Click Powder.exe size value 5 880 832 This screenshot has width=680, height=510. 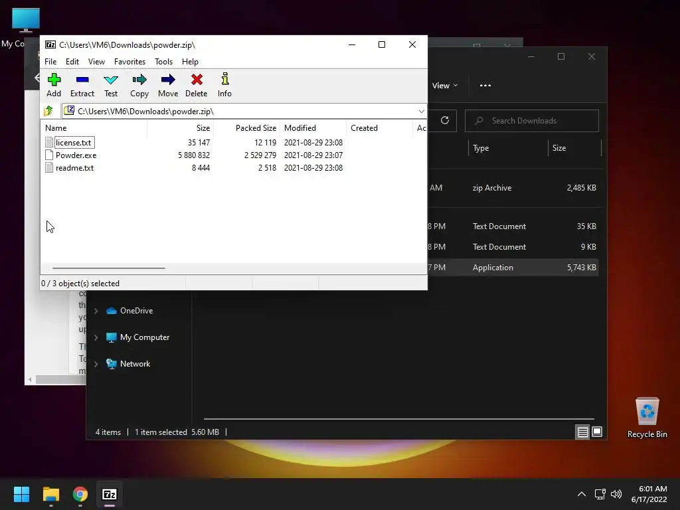point(194,155)
